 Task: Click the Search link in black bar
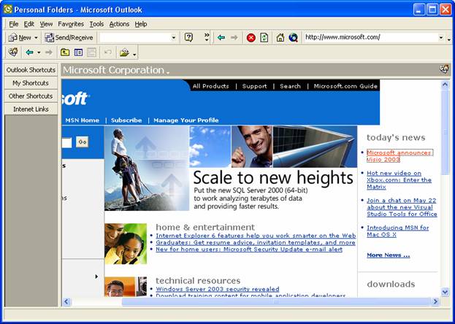pos(290,86)
